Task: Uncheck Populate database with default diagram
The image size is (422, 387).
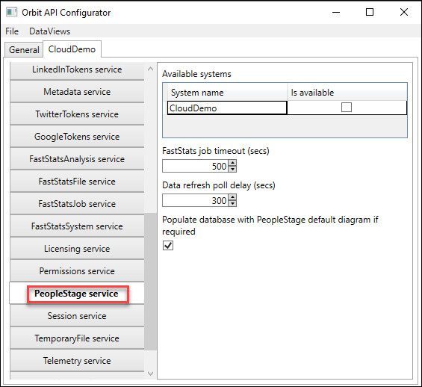Action: [168, 245]
